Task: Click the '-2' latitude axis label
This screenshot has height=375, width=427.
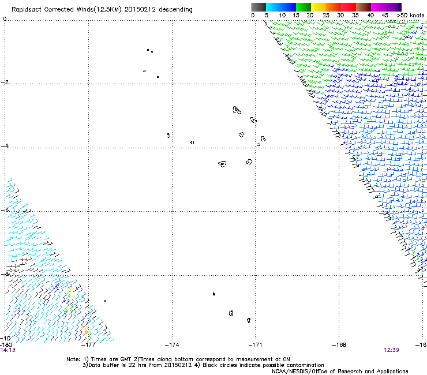Action: [x=5, y=82]
